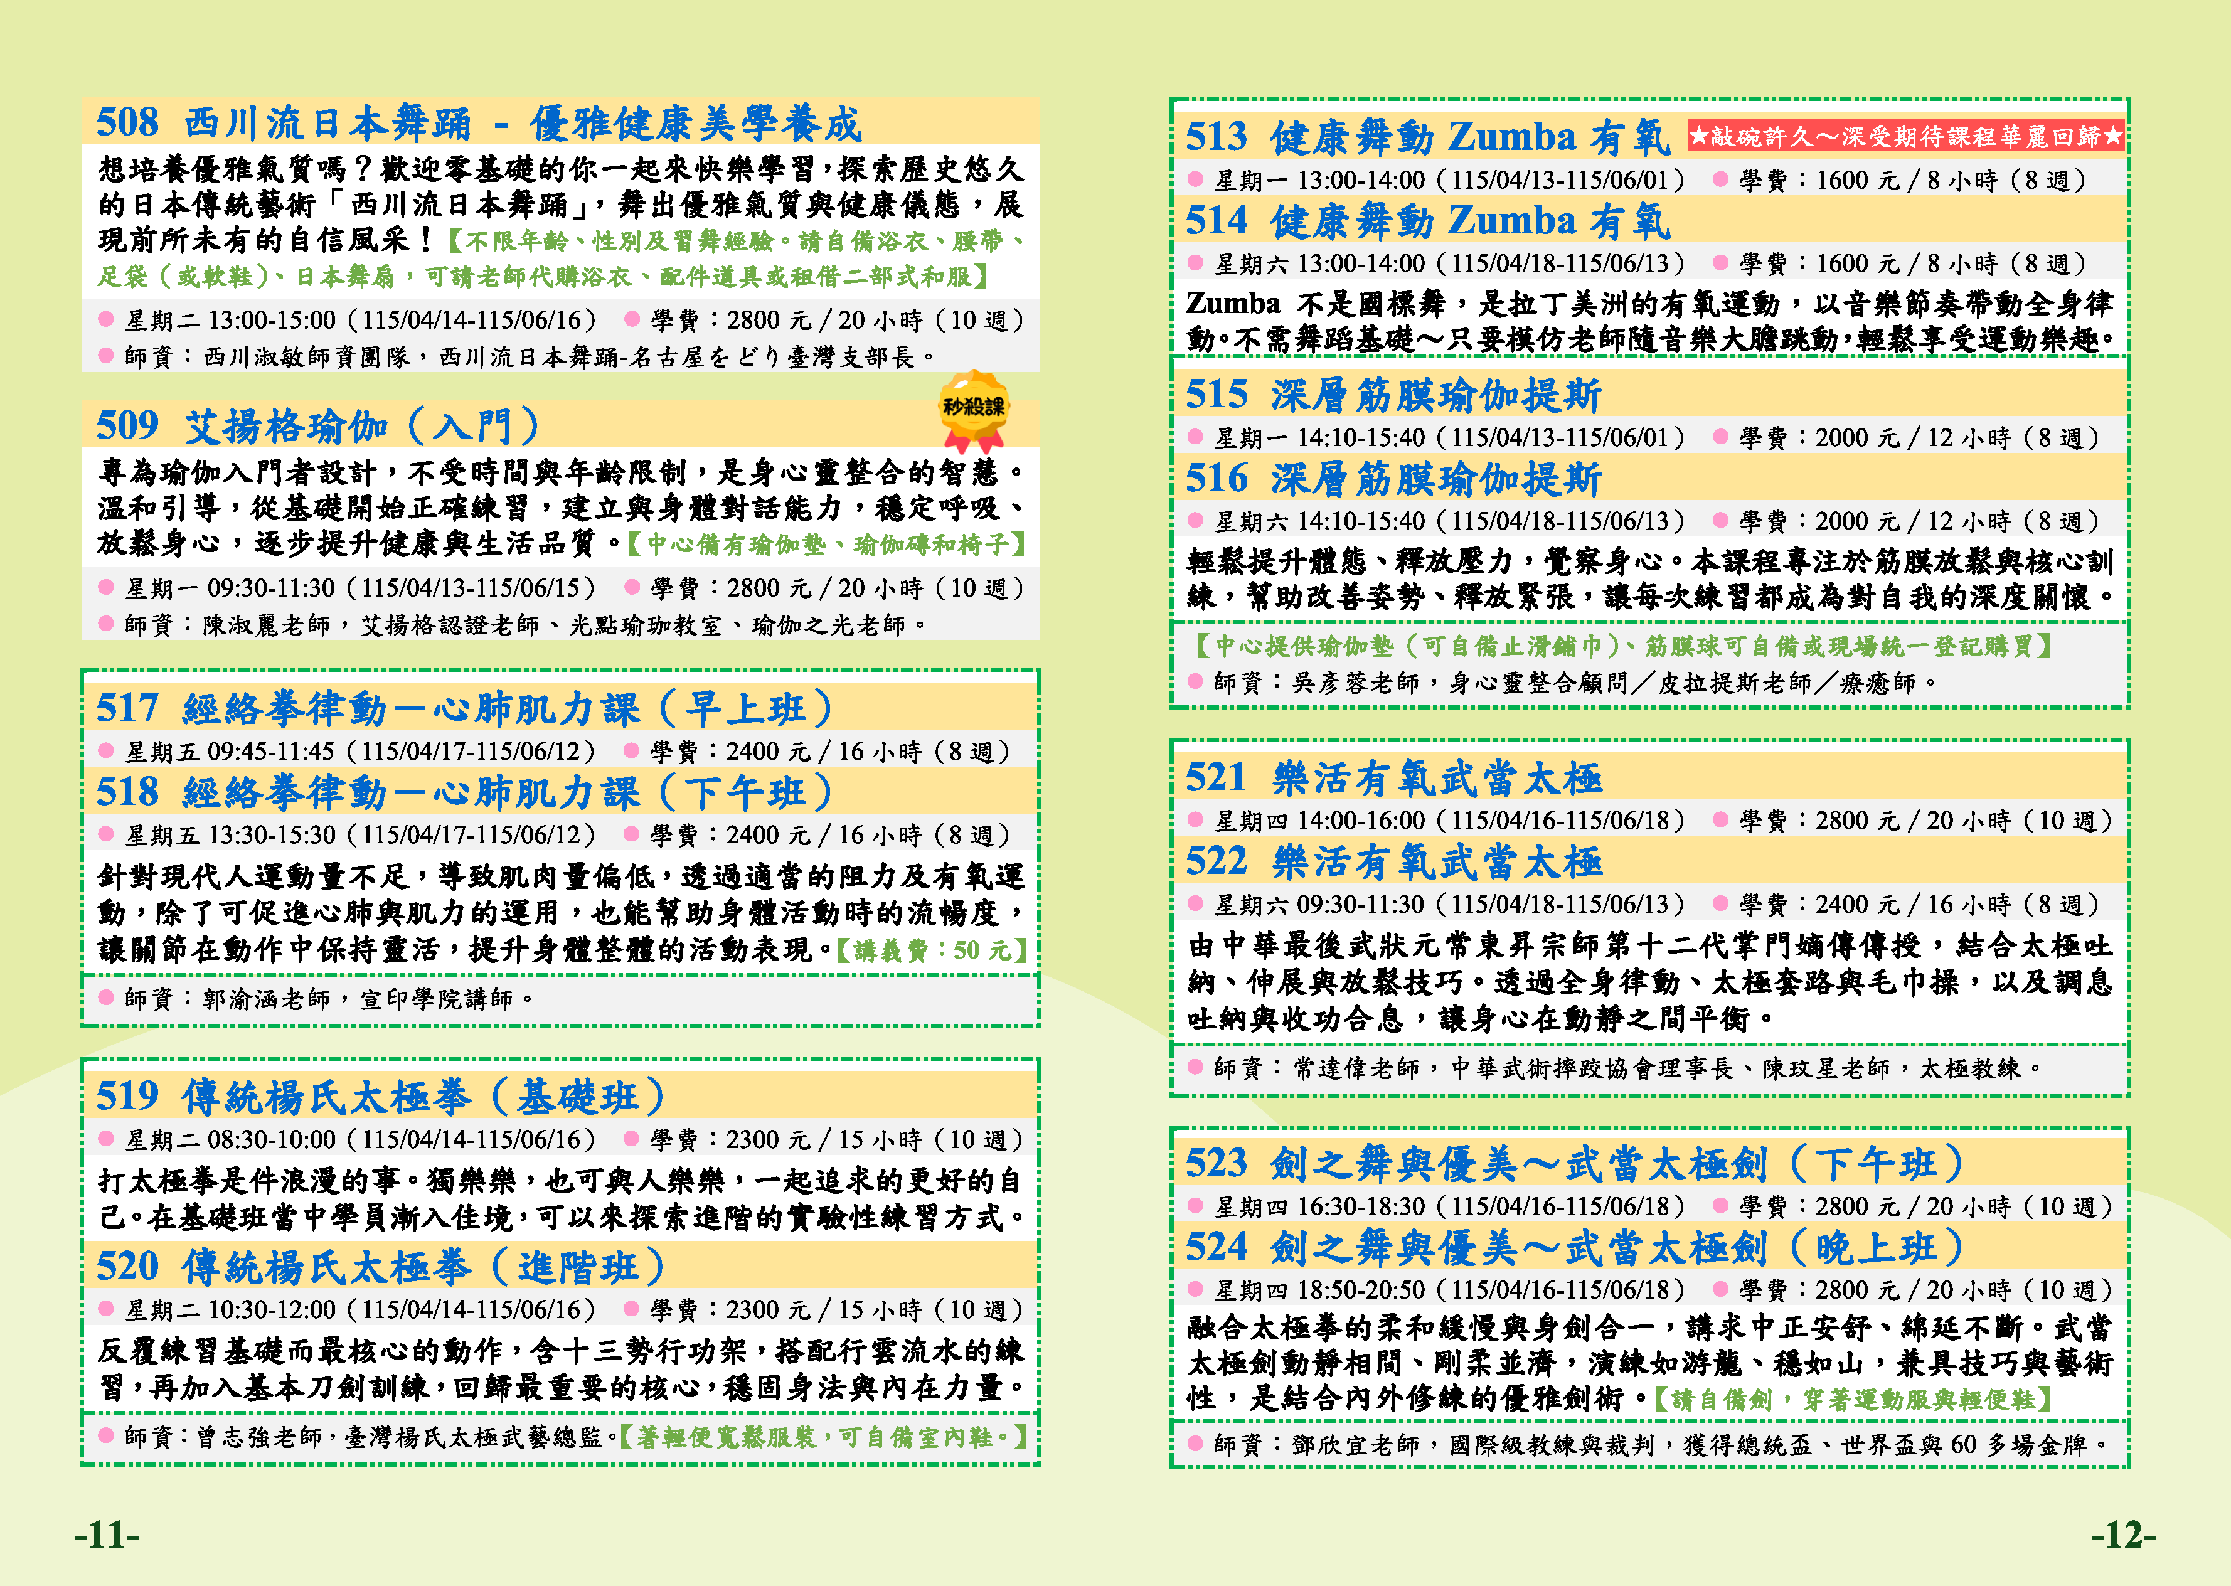Click pink bullet before 513 學費 1600 元
Viewport: 2231px width, 1586px height.
click(x=1720, y=179)
